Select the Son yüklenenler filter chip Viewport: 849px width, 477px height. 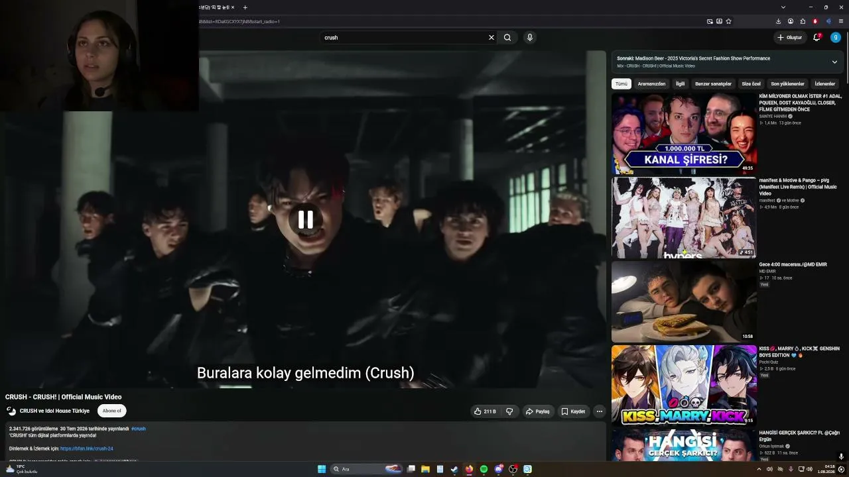click(x=787, y=84)
